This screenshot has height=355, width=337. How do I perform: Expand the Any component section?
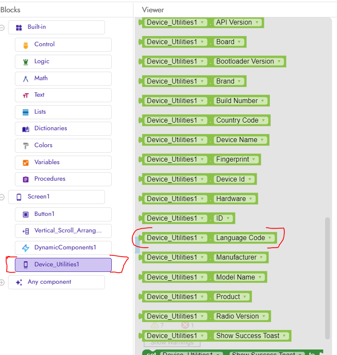tap(2, 282)
